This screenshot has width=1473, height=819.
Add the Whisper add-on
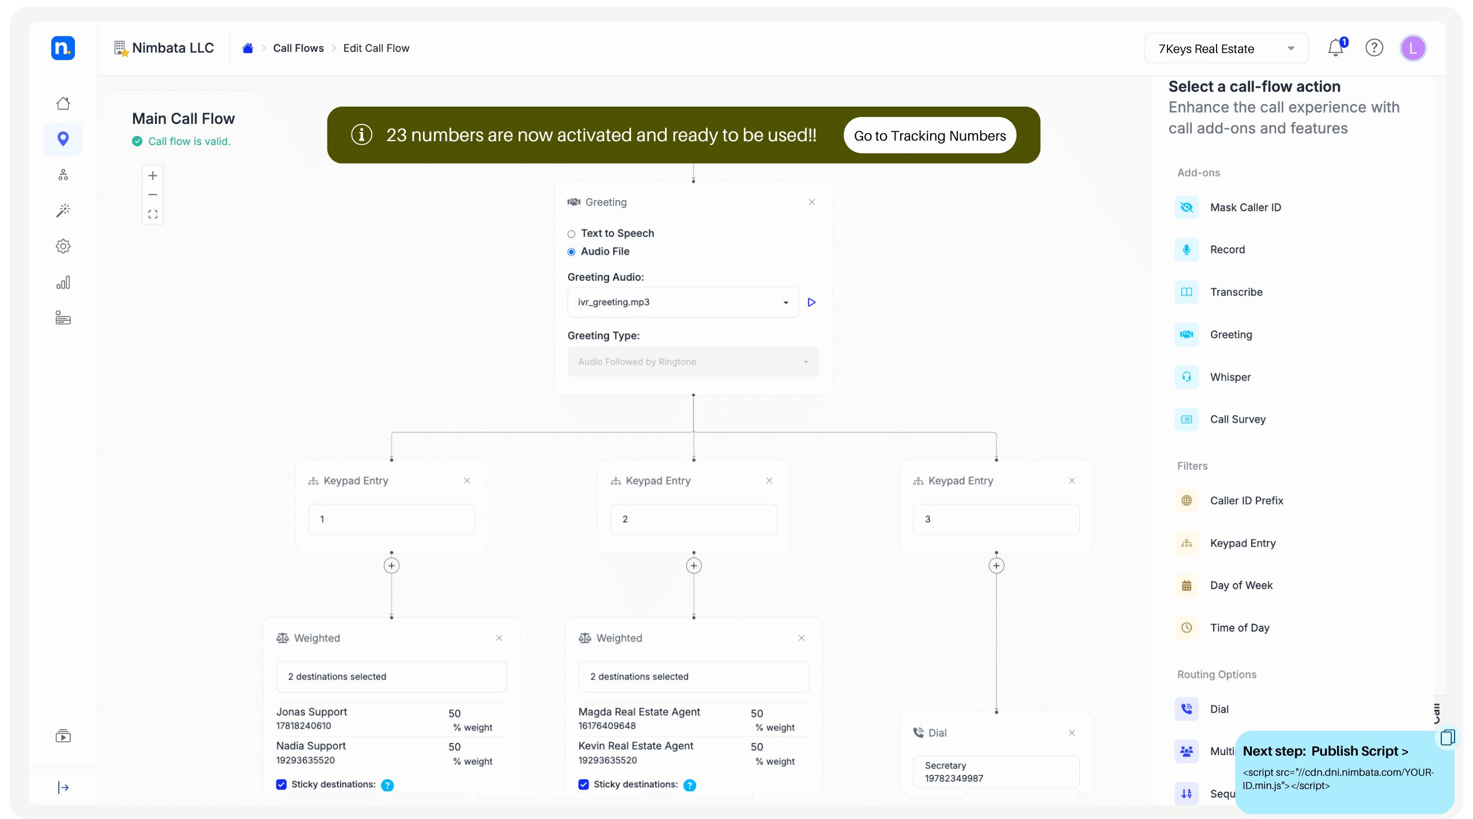click(1213, 377)
